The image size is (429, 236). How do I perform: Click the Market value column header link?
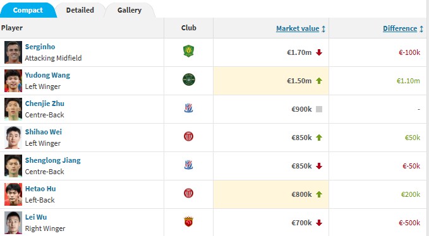click(x=298, y=28)
